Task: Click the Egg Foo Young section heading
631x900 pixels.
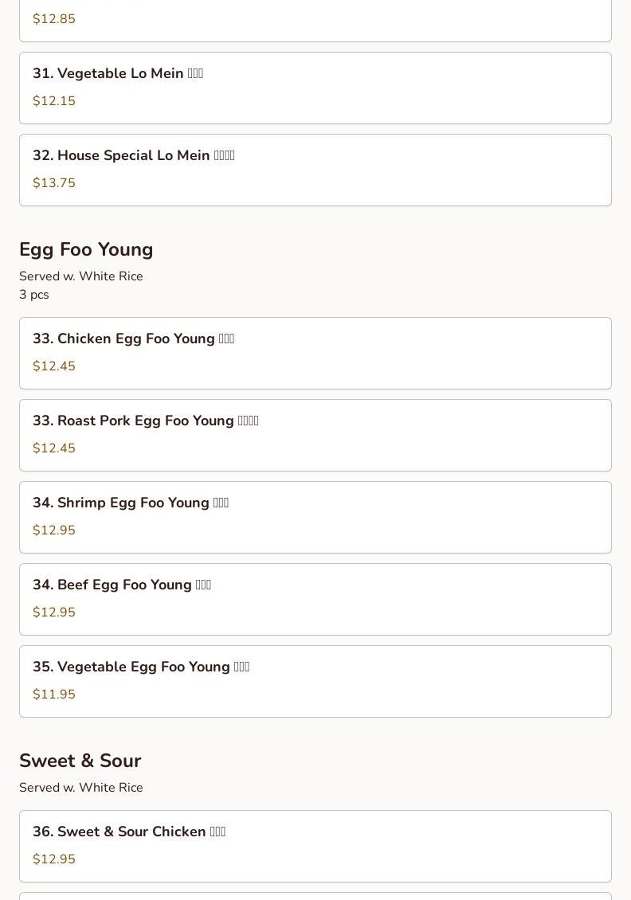Action: coord(86,249)
